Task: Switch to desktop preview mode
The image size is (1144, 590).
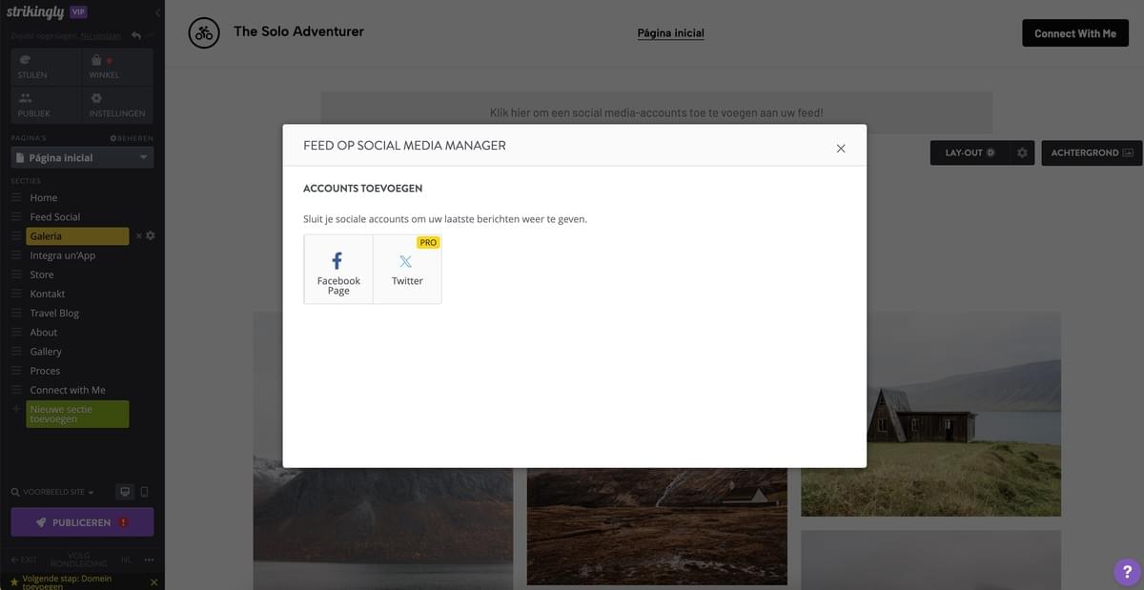Action: pos(124,492)
